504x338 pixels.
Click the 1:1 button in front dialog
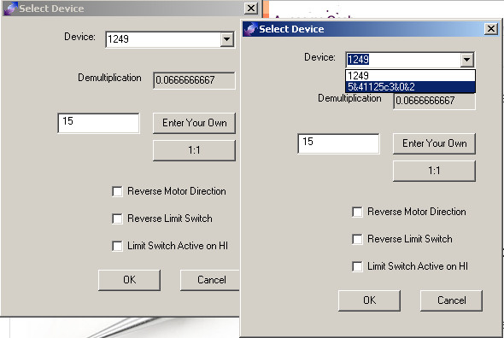coord(434,171)
